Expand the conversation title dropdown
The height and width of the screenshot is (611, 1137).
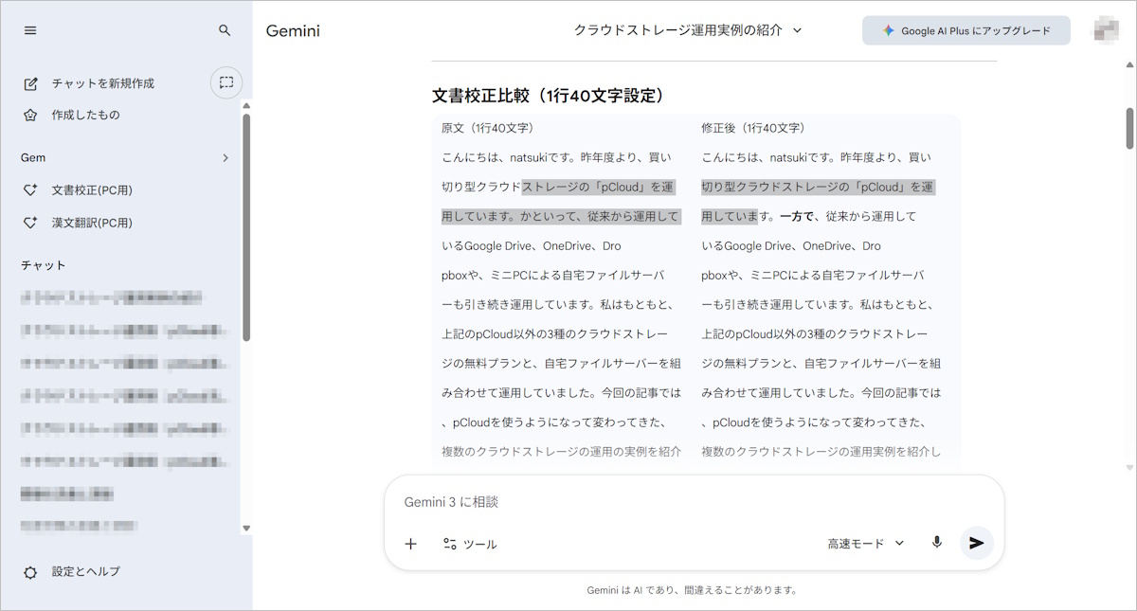pos(688,30)
